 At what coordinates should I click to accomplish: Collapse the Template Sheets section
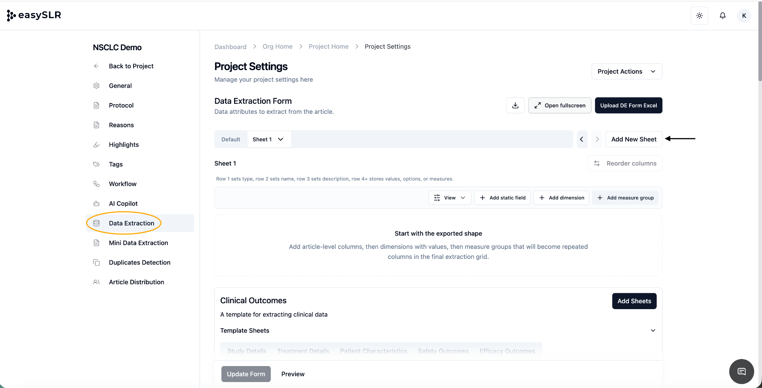tap(653, 331)
